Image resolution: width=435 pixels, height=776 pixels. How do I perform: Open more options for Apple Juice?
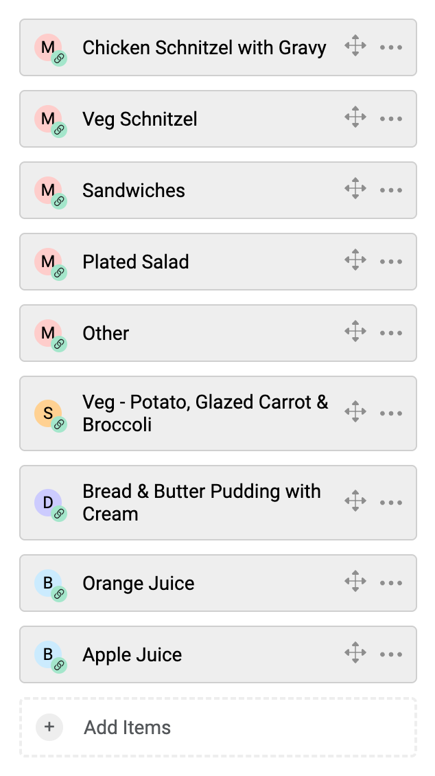[390, 654]
